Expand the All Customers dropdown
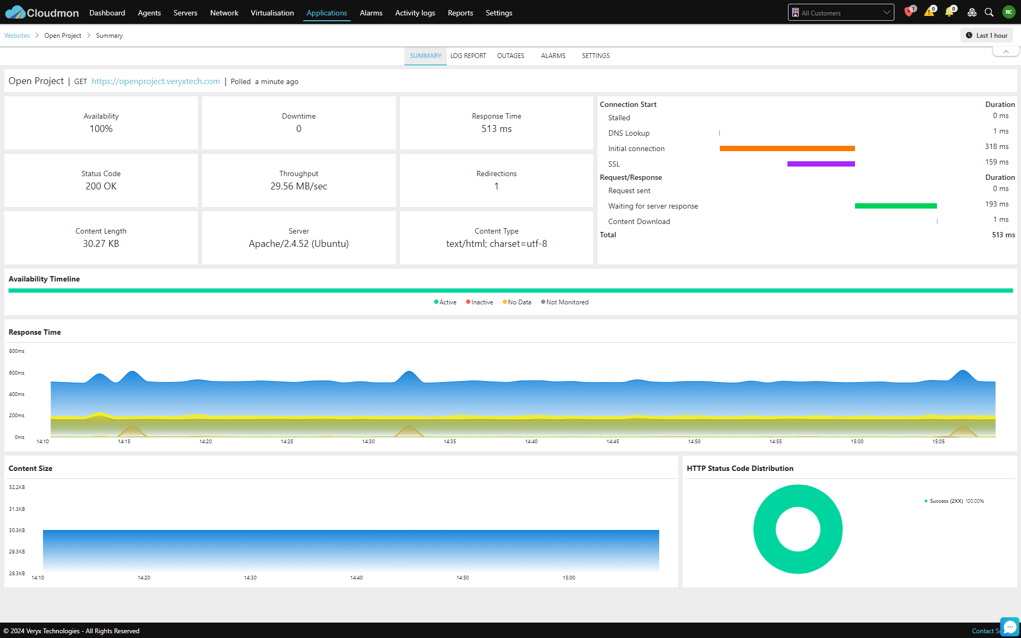Viewport: 1021px width, 638px height. [841, 12]
